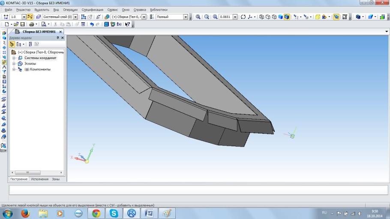Open the Системный слой (0) dropdown
This screenshot has width=390, height=219.
click(76, 17)
